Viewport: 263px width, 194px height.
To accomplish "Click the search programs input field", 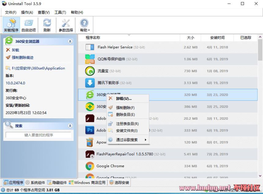I will (39, 135).
